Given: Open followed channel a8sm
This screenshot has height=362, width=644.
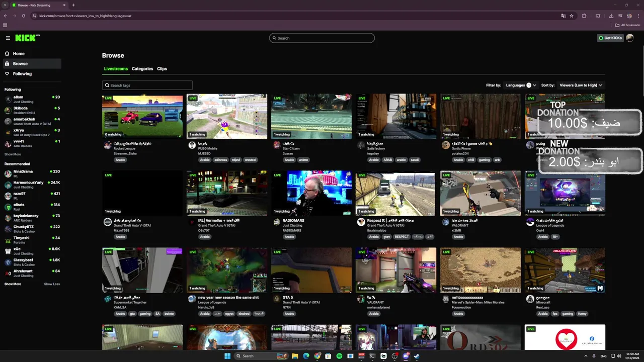Looking at the screenshot, I should [32, 99].
